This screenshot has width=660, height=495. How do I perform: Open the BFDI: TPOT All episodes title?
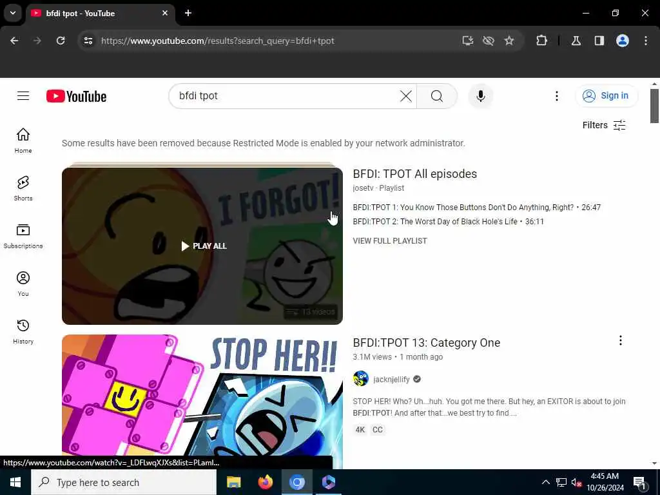tap(414, 174)
